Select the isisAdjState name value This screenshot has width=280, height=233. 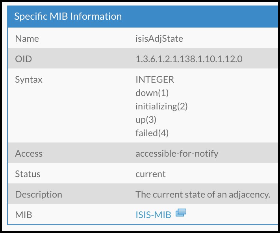[x=159, y=39]
